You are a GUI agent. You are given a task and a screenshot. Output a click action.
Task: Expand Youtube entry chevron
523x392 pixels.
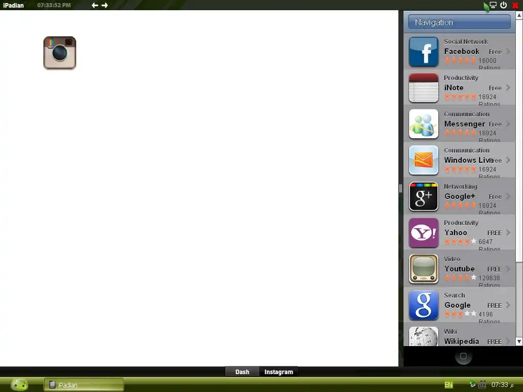click(508, 268)
